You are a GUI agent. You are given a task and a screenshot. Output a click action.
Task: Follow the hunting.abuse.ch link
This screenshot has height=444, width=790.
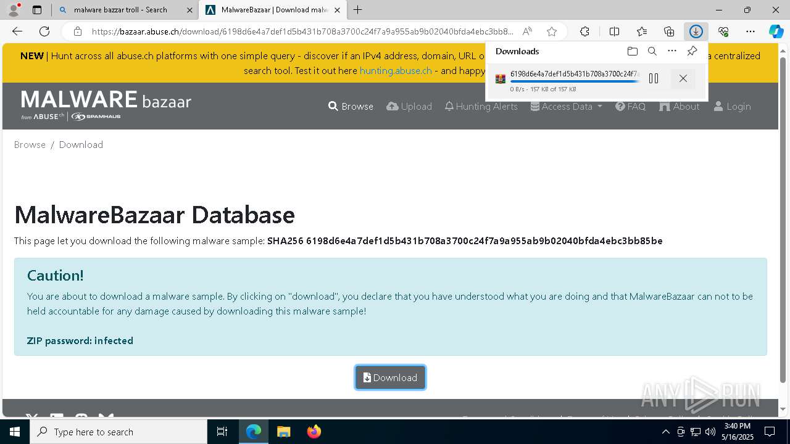tap(396, 70)
